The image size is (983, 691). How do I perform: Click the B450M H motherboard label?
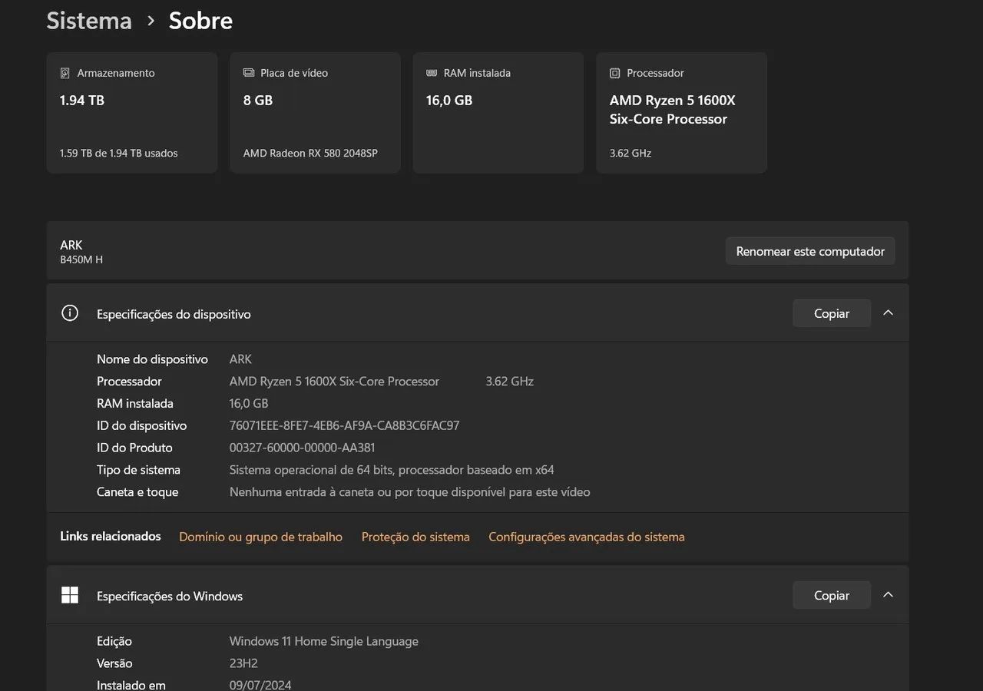pos(81,260)
